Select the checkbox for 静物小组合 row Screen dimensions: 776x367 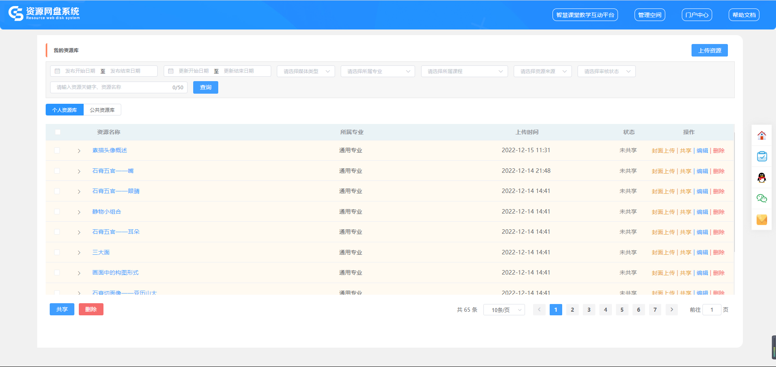click(x=57, y=212)
